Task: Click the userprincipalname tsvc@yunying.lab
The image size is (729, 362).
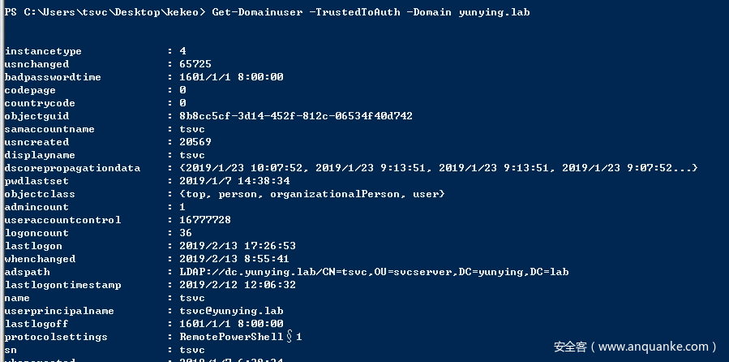Action: 231,311
